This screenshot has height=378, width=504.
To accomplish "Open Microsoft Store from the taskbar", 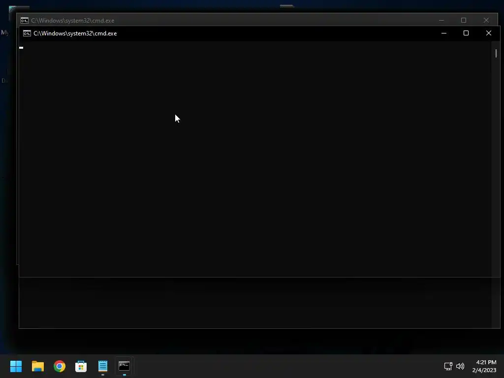I will point(81,366).
